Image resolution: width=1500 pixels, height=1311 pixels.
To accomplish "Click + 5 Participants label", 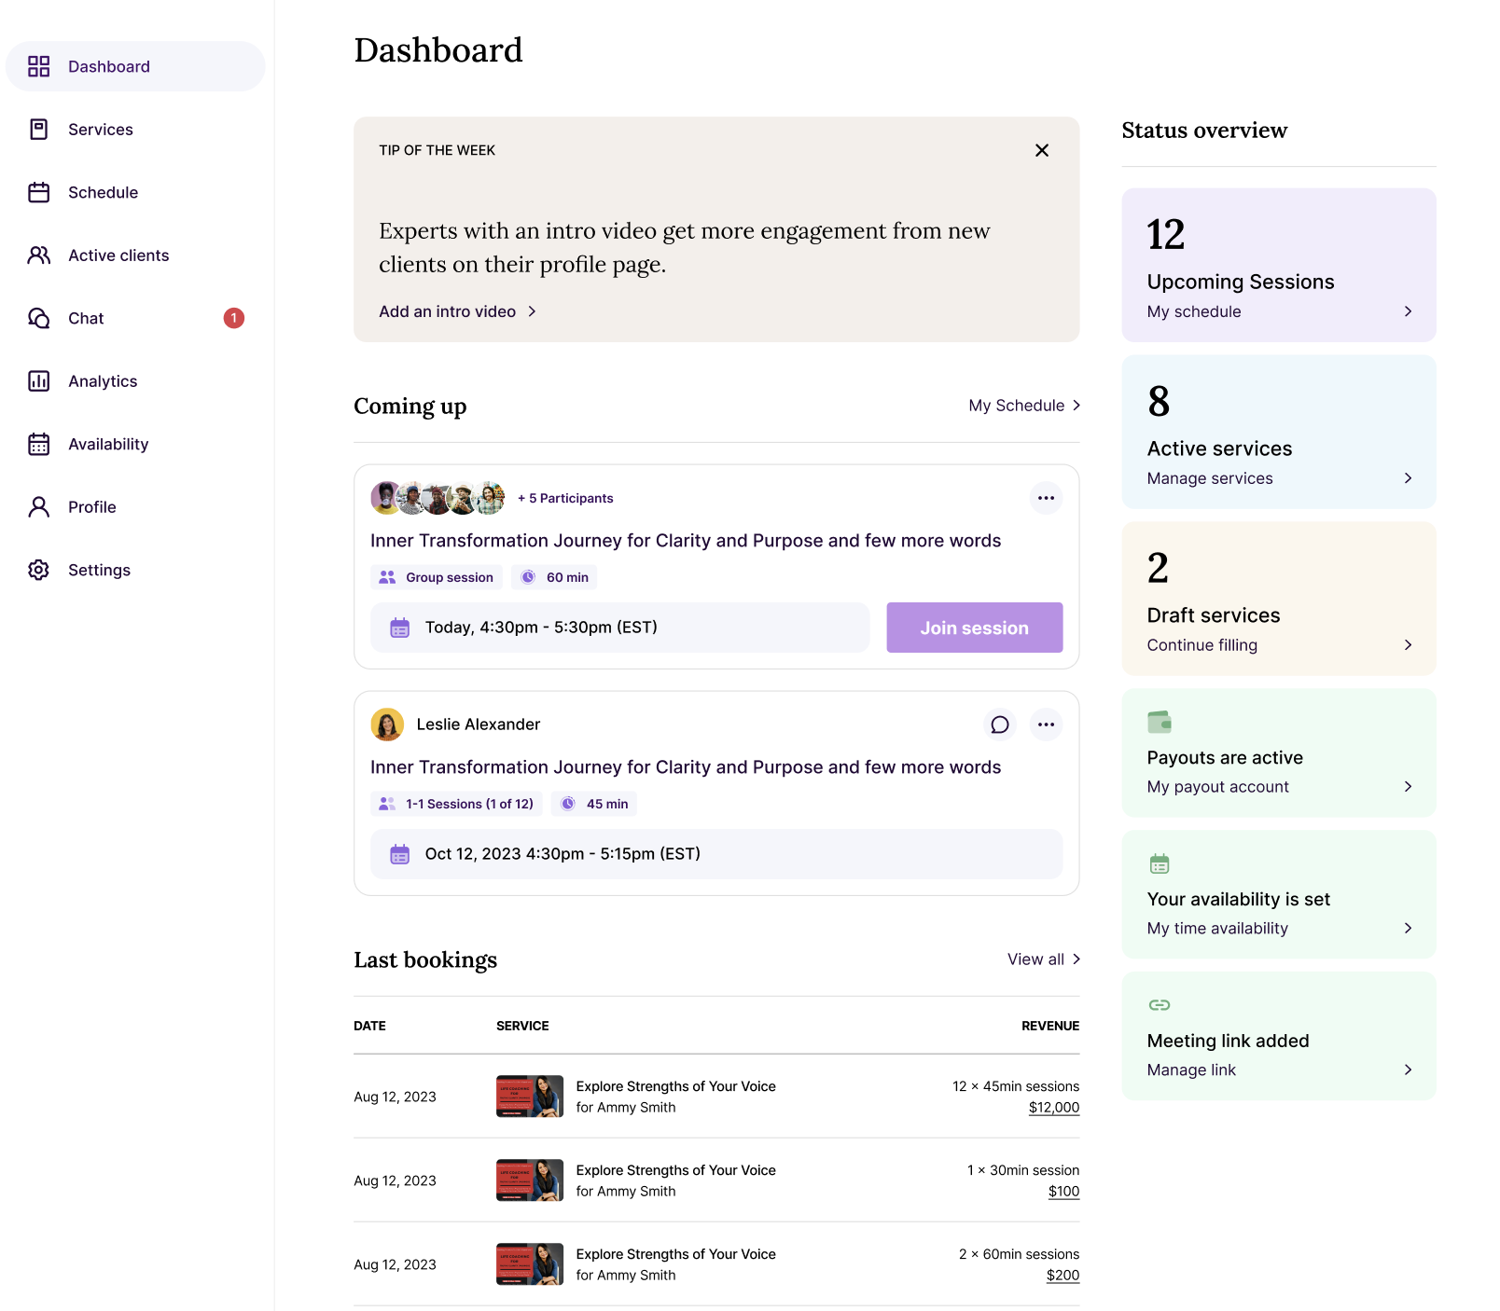I will (x=565, y=499).
